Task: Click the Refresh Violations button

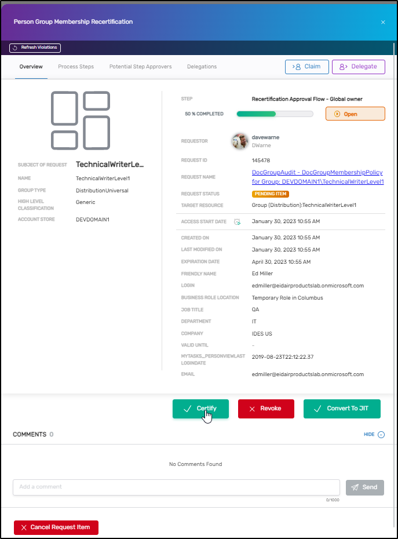Action: tap(35, 48)
